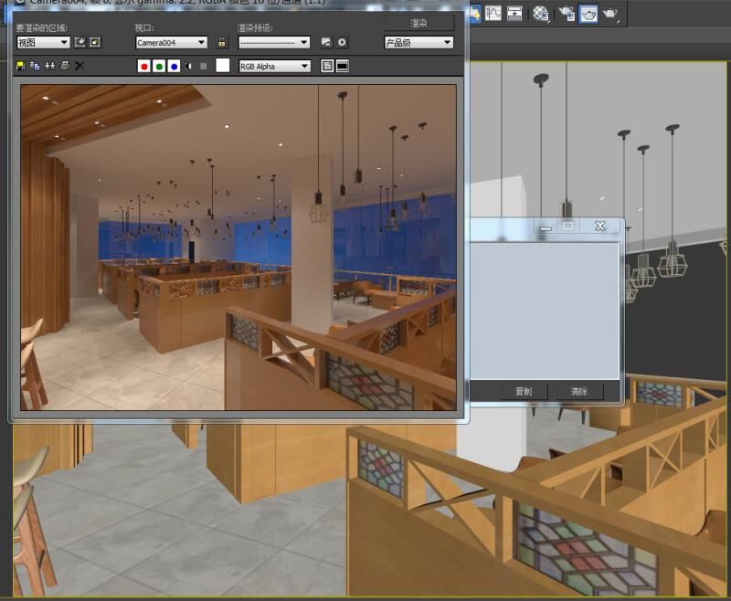Viewport: 731px width, 601px height.
Task: Toggle the blue channel display
Action: (174, 66)
